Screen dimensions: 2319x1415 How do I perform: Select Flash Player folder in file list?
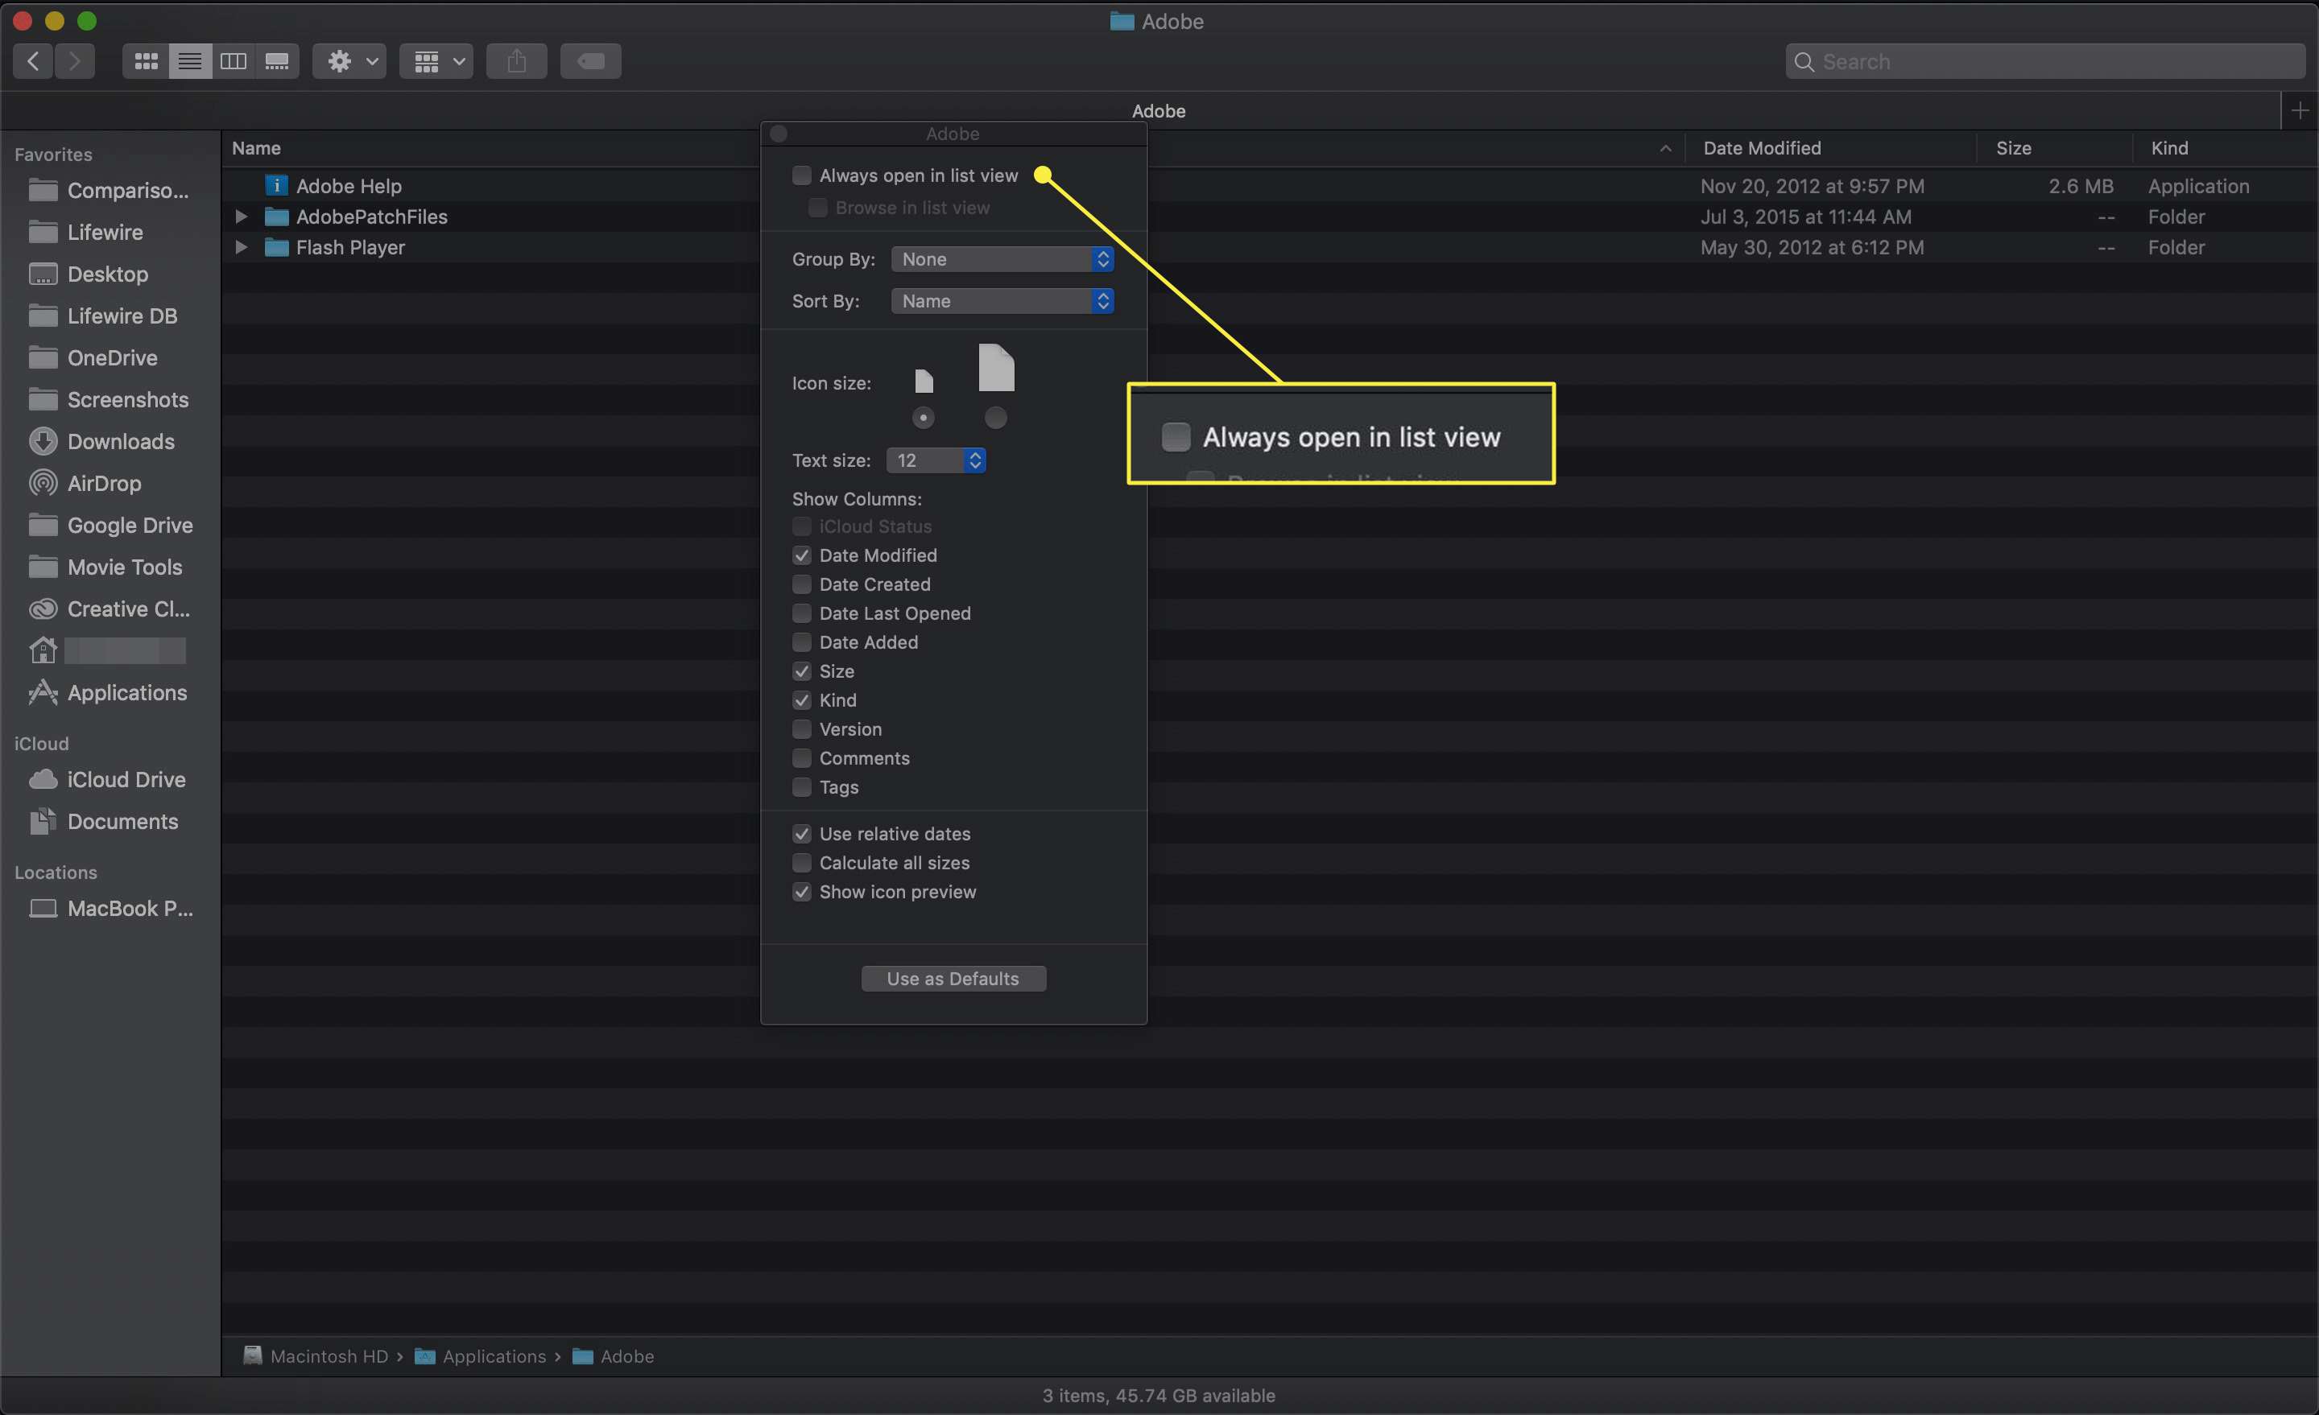[x=348, y=246]
